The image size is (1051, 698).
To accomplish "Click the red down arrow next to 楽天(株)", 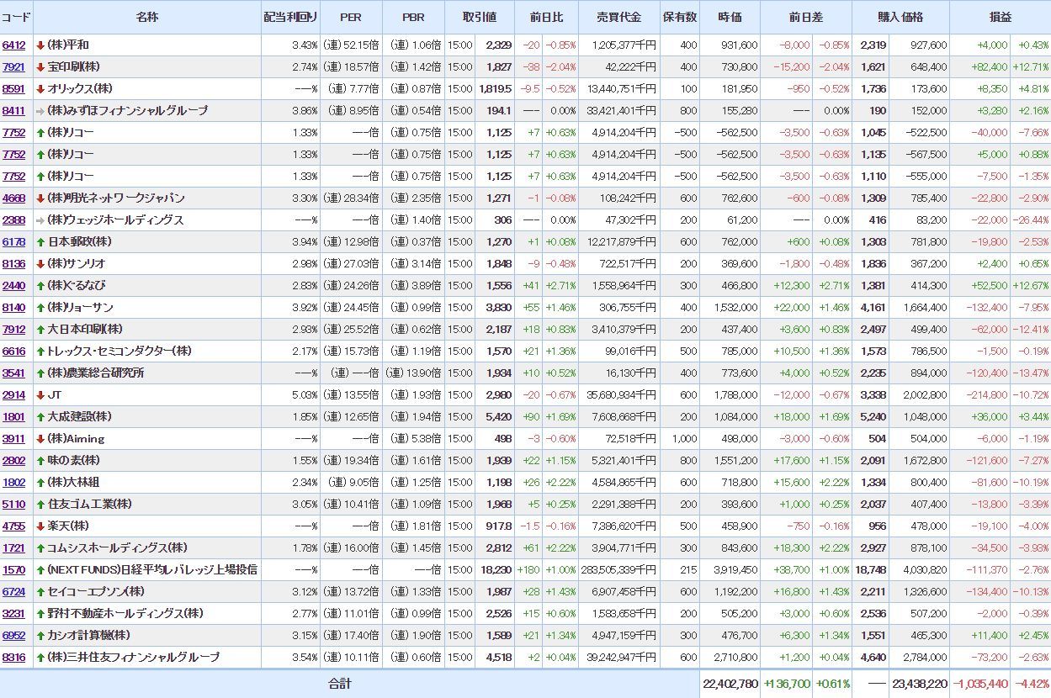I will click(40, 526).
